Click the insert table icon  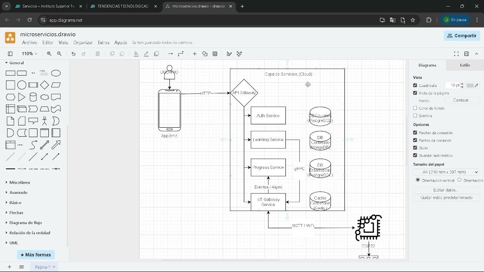click(x=215, y=54)
